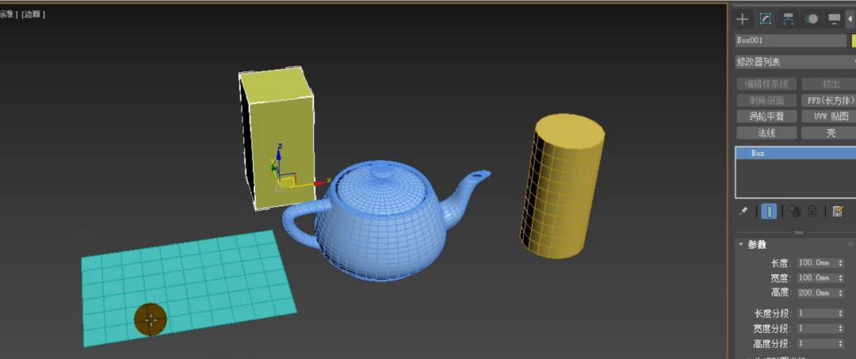The image size is (856, 359).
Task: Open the 边面 viewport shading label menu
Action: coord(33,15)
